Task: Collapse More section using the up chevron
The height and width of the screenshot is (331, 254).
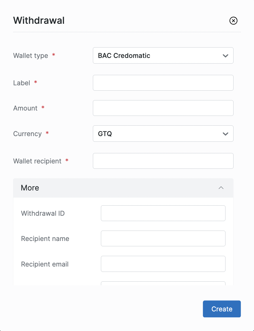Action: pyautogui.click(x=221, y=188)
